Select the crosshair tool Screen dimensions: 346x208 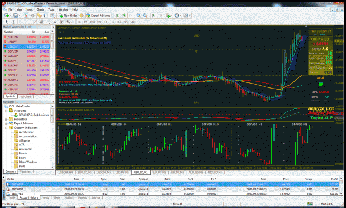pyautogui.click(x=13, y=22)
